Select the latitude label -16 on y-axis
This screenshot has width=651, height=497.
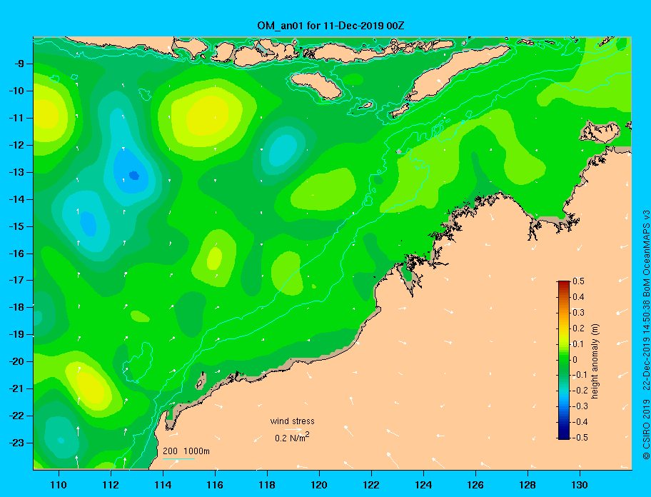tap(16, 253)
